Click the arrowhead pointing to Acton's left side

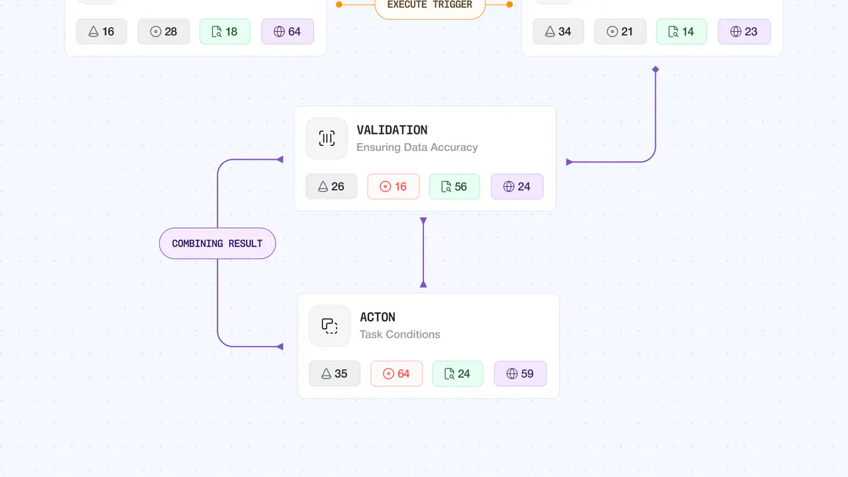click(x=280, y=346)
